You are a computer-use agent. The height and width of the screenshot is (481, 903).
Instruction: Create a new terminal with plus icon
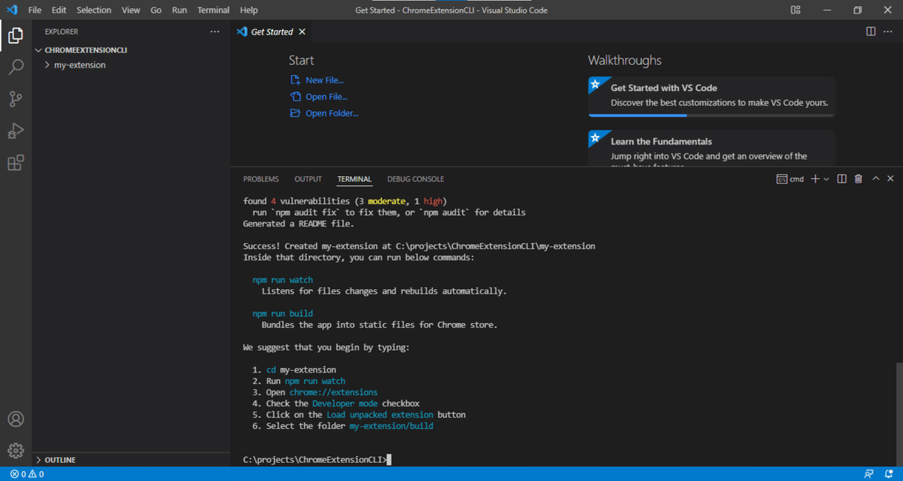[815, 178]
